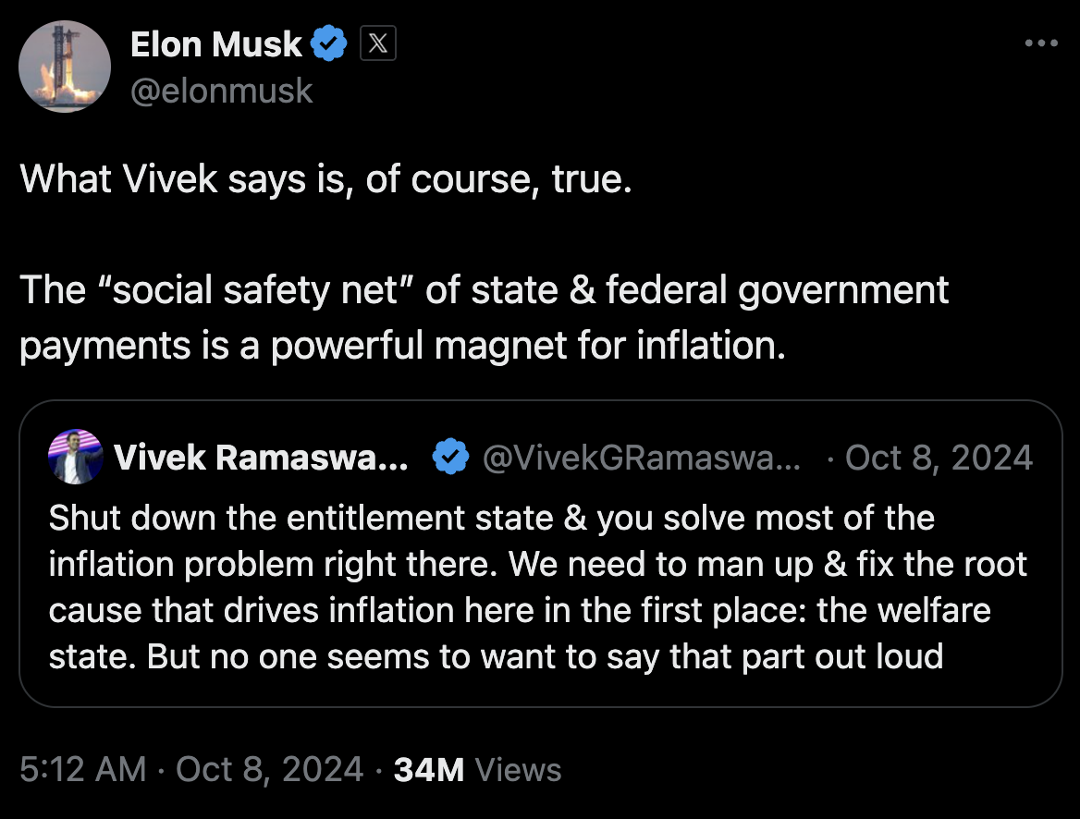This screenshot has width=1080, height=819.
Task: Open the Vivek Ramaswamy display name
Action: (261, 458)
